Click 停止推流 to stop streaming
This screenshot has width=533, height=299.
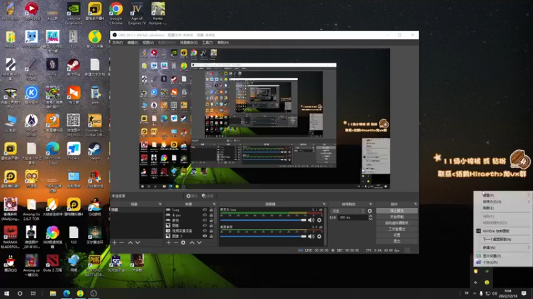point(396,211)
